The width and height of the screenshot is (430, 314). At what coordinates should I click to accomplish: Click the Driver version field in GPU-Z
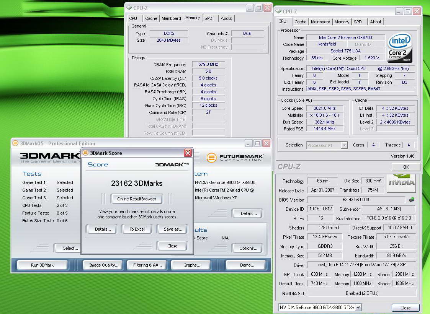[x=362, y=265]
